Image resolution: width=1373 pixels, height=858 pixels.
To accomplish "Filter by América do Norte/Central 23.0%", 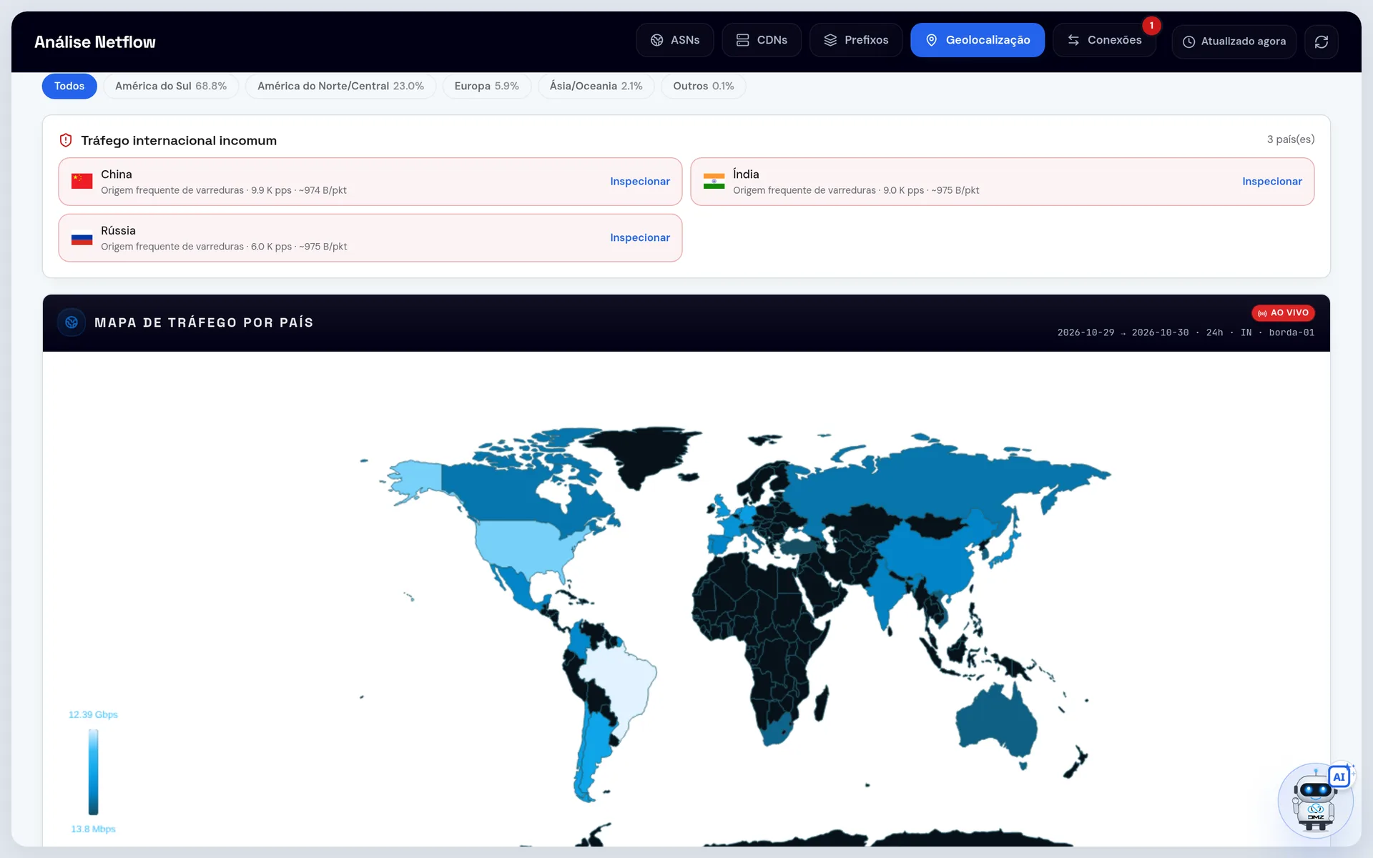I will tap(340, 86).
